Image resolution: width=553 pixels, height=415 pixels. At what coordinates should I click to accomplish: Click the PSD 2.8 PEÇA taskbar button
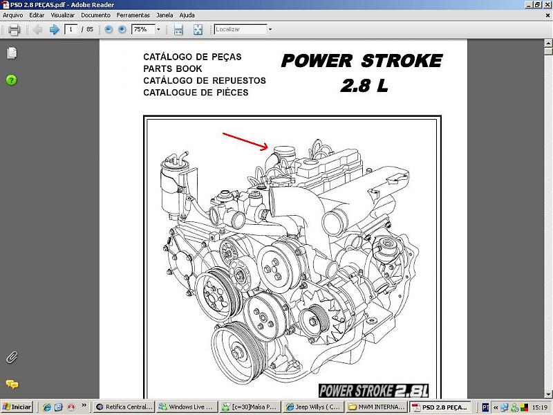(x=440, y=407)
